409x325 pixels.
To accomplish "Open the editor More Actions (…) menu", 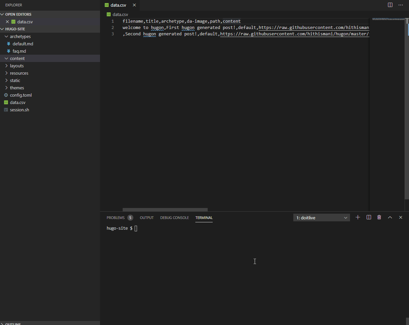I will [x=400, y=5].
